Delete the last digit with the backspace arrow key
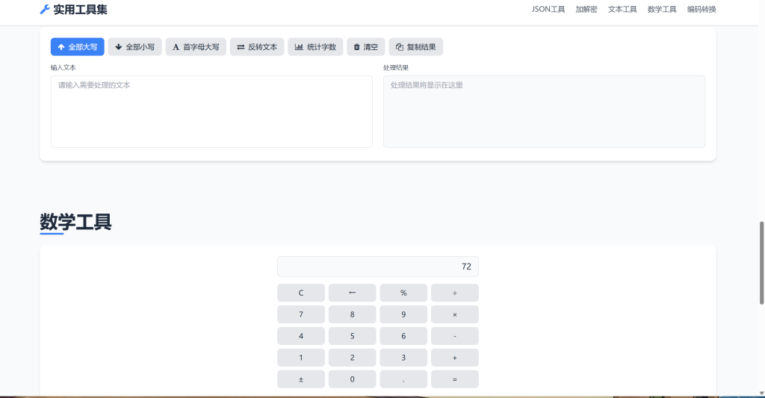Viewport: 765px width, 398px height. point(353,293)
